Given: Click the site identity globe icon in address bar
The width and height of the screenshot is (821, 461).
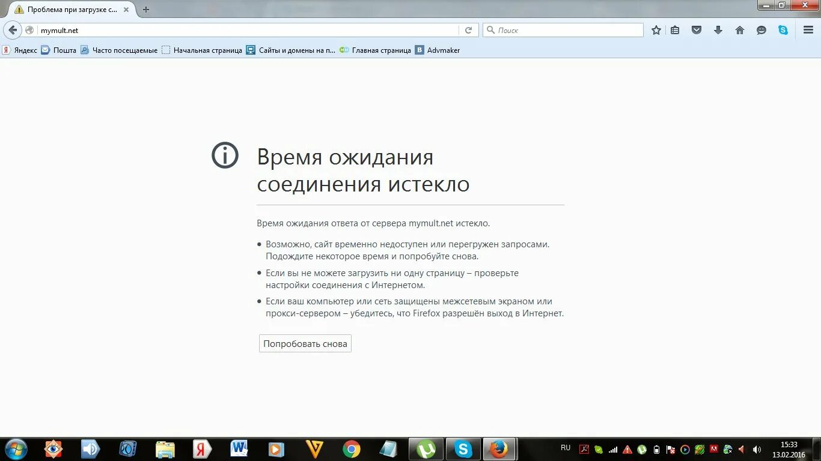Looking at the screenshot, I should click(29, 30).
